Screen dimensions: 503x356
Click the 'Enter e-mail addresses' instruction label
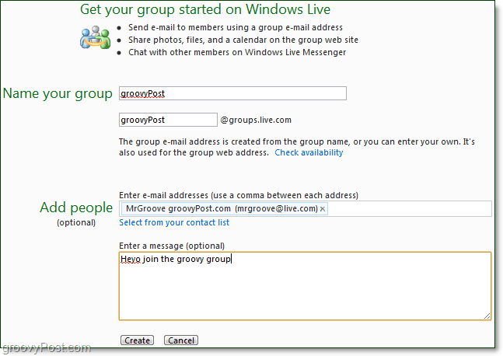pyautogui.click(x=239, y=195)
